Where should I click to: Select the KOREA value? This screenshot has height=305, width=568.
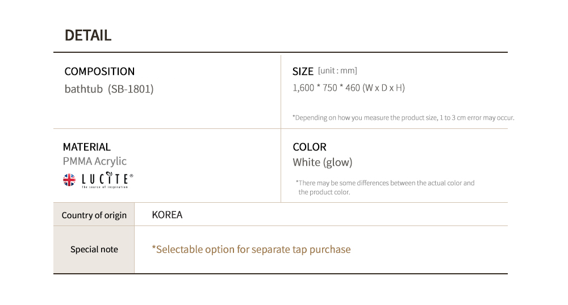(x=167, y=215)
